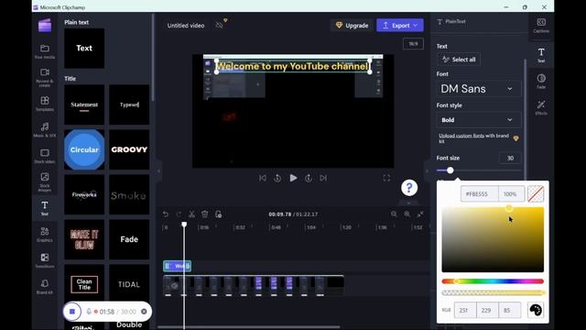Open the Captions panel
The height and width of the screenshot is (330, 586).
point(541,26)
